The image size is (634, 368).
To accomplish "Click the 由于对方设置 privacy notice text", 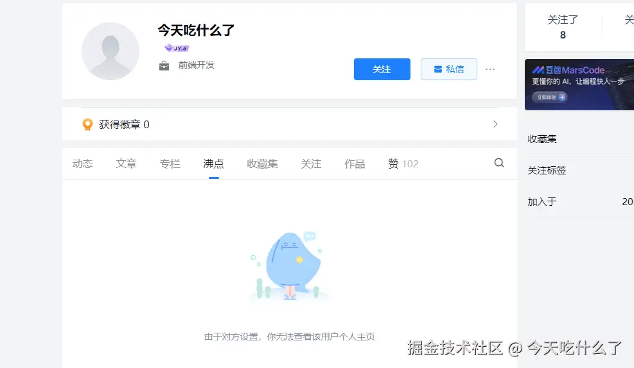I will pos(290,337).
